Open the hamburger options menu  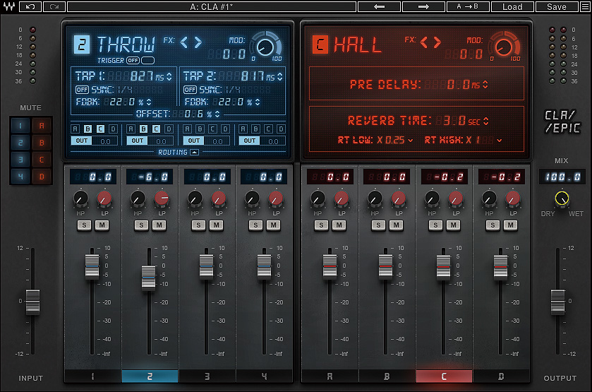tap(585, 6)
